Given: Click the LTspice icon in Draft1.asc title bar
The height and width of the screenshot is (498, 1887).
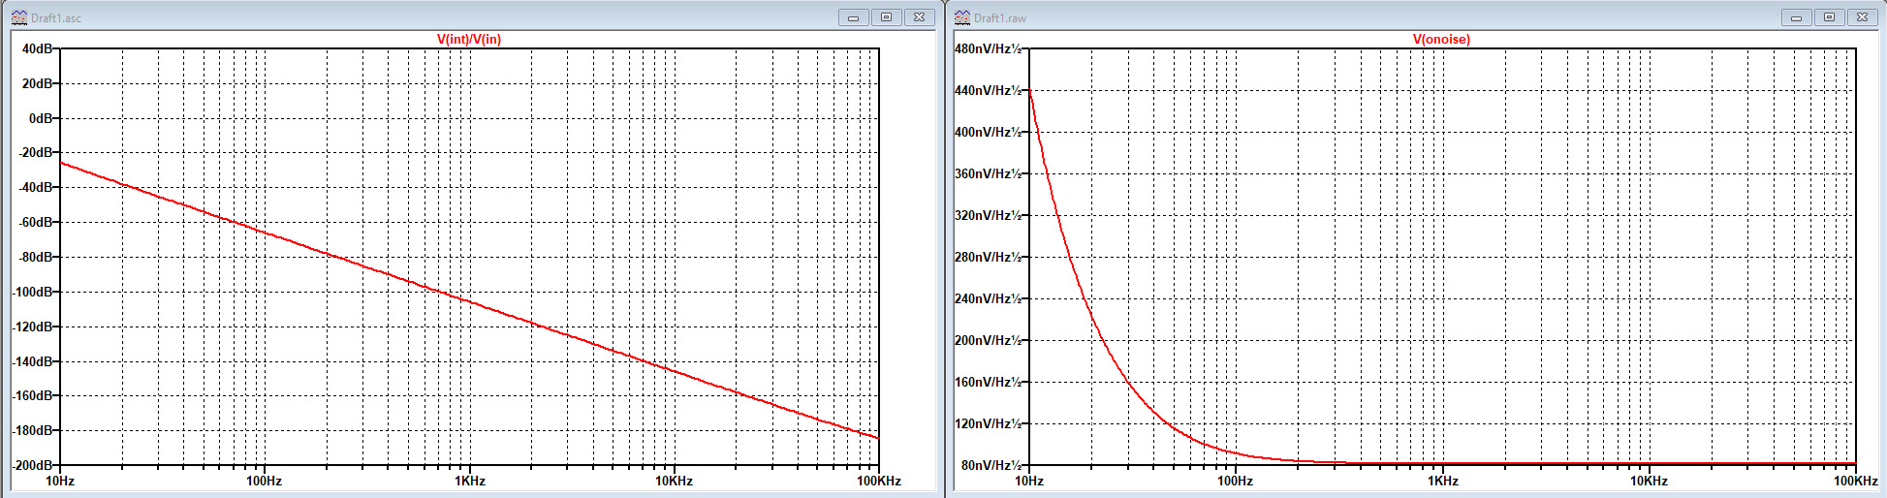Looking at the screenshot, I should [x=19, y=17].
